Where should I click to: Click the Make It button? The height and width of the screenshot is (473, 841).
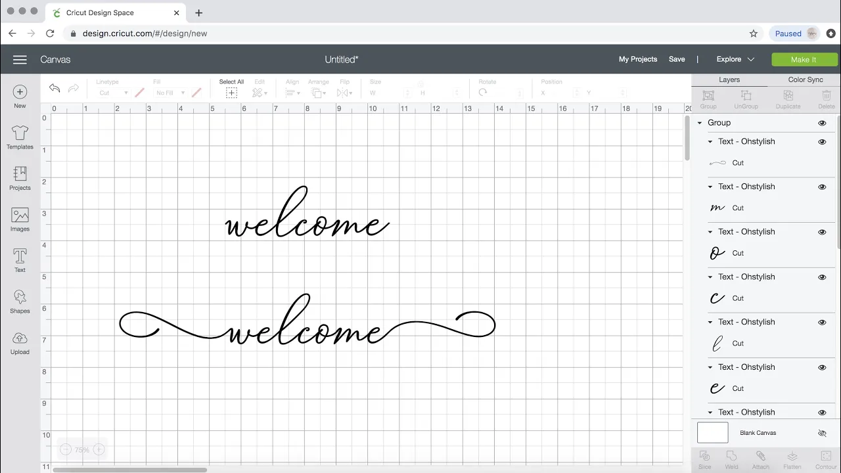804,59
